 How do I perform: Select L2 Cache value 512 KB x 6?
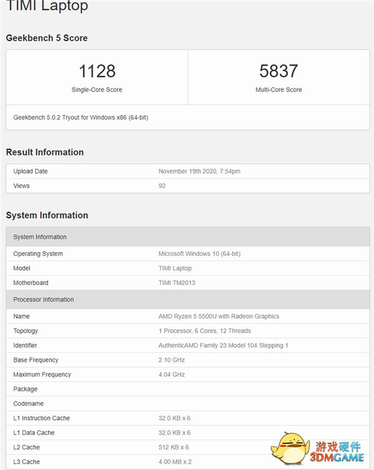tap(174, 447)
